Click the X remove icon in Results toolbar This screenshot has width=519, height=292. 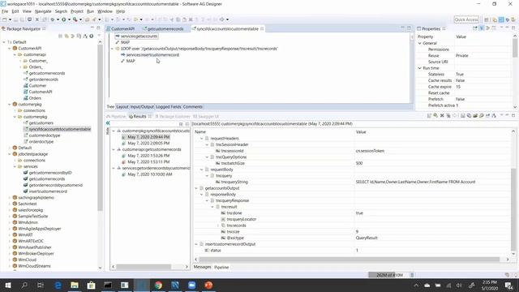point(442,115)
